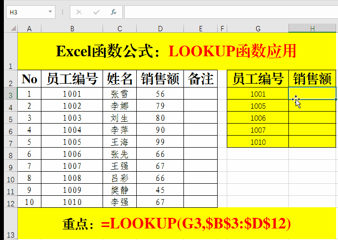338x240 pixels.
Task: Select column A header
Action: [x=29, y=29]
